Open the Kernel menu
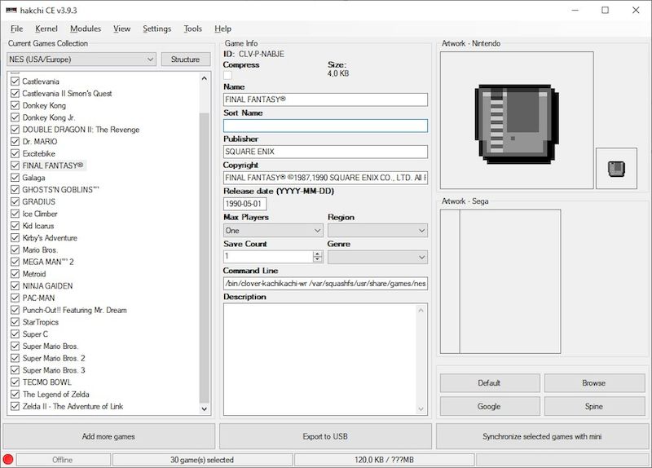The image size is (652, 468). pos(46,29)
